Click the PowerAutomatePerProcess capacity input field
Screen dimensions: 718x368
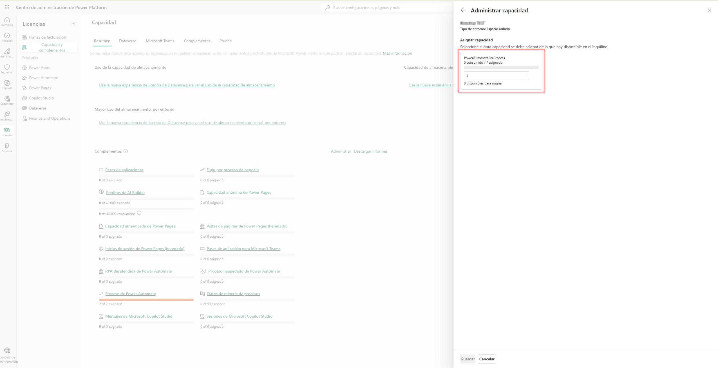(496, 76)
